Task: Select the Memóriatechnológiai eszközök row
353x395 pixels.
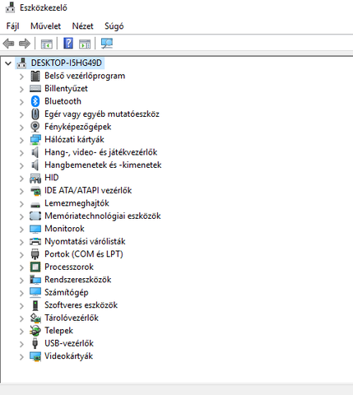Action: tap(103, 216)
